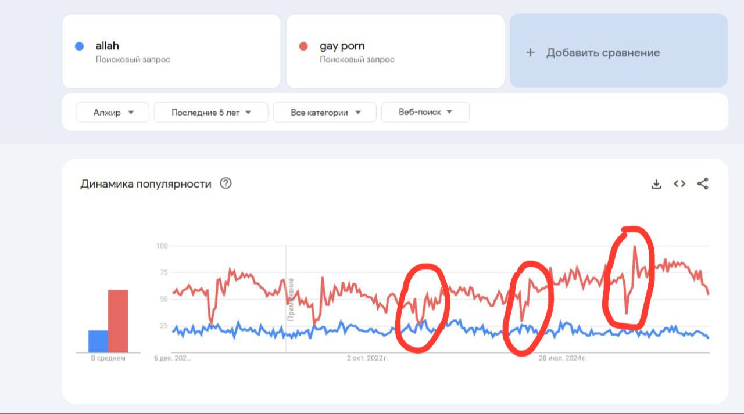Expand the Последние 5 лет time range
The width and height of the screenshot is (744, 414).
coord(211,113)
